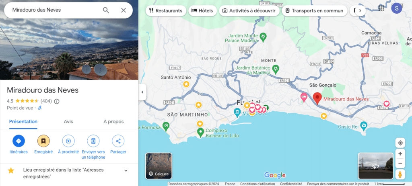Screen dimensions: 412x186
Task: Switch to the Avis tab
Action: tap(68, 121)
